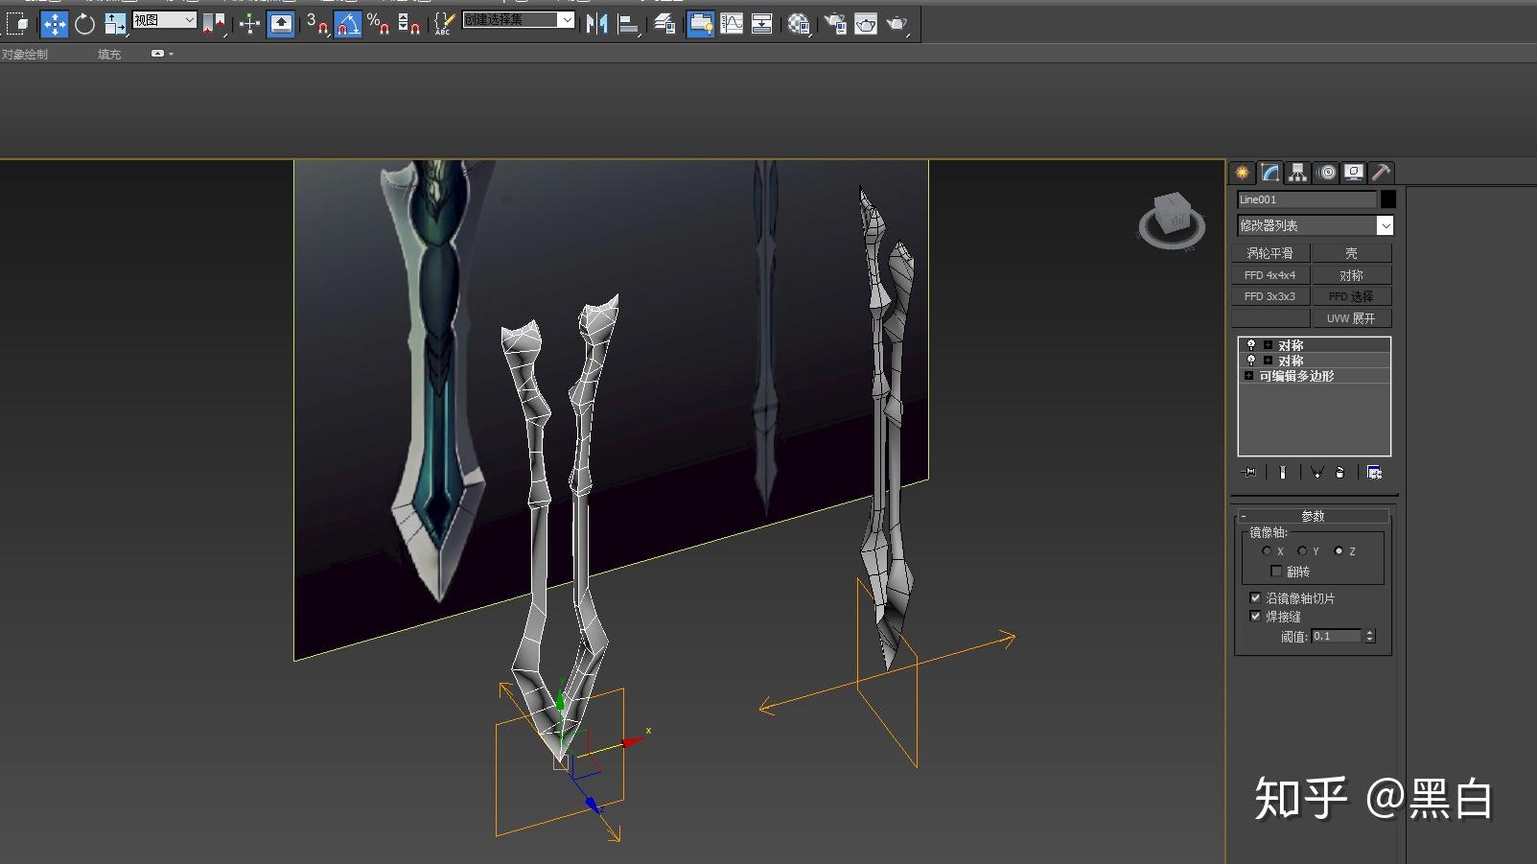Select the Z mirror axis radio button
The height and width of the screenshot is (864, 1537).
click(1339, 551)
